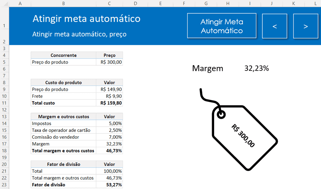Select product cost cell R$ 149,90
The height and width of the screenshot is (189, 321).
pos(109,89)
